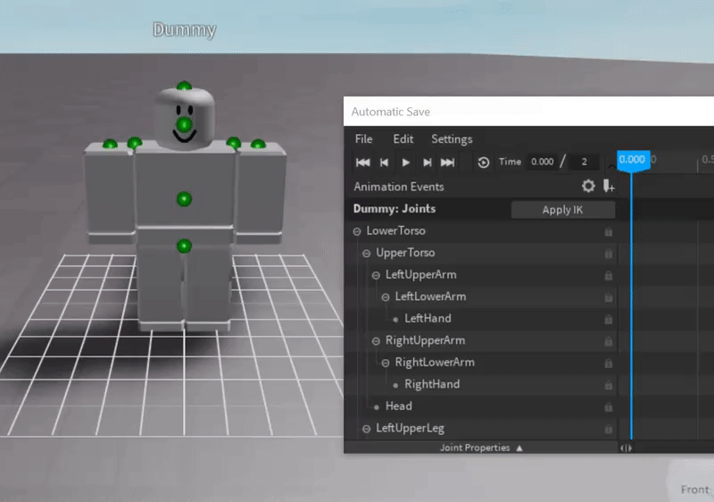This screenshot has width=714, height=502.
Task: Select the LowerTorso joint label
Action: [x=395, y=231]
